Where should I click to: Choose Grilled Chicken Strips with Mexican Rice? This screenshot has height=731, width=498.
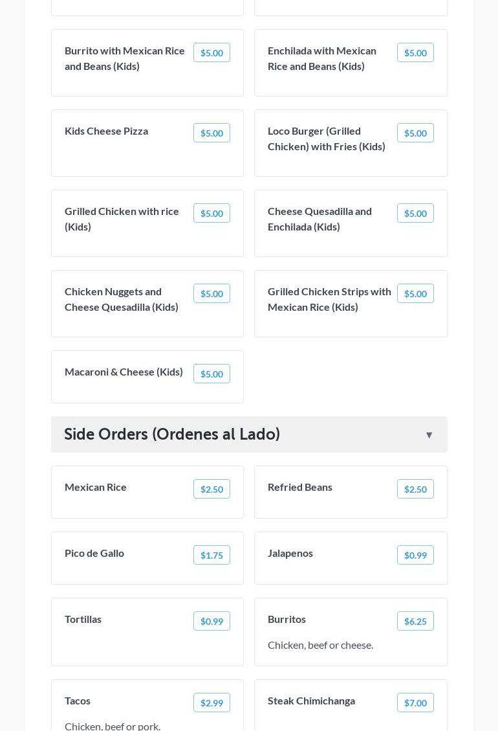(329, 299)
